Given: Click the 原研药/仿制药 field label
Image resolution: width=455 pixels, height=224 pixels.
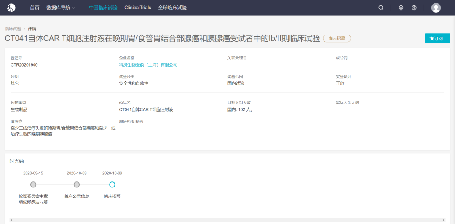Looking at the screenshot, I should click(131, 121).
